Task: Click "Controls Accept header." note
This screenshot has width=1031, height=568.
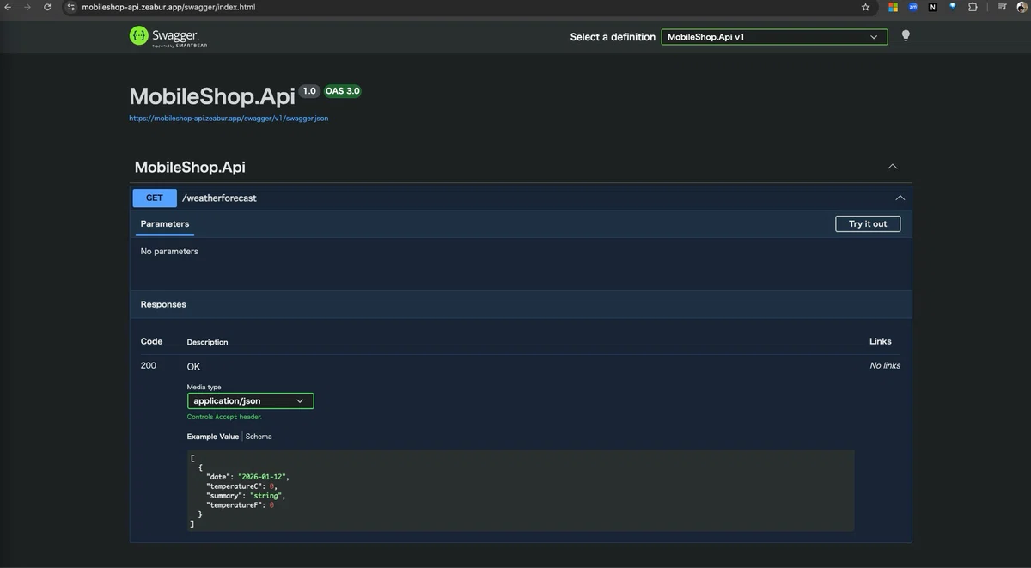Action: (224, 417)
